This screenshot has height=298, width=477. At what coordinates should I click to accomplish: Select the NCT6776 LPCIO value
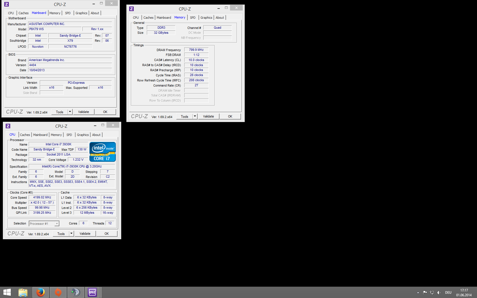[x=70, y=47]
